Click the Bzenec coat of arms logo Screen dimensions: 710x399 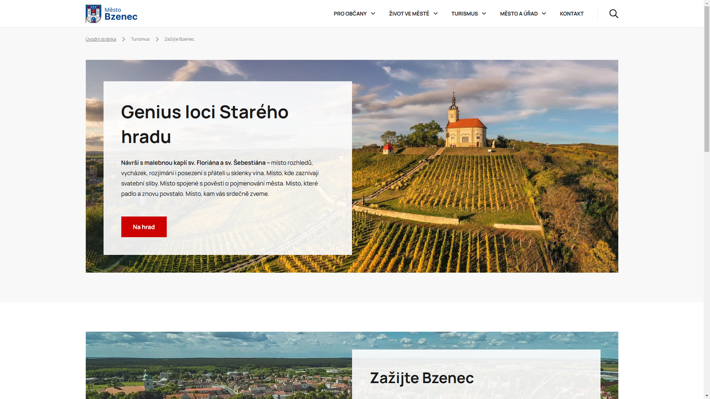coord(93,14)
